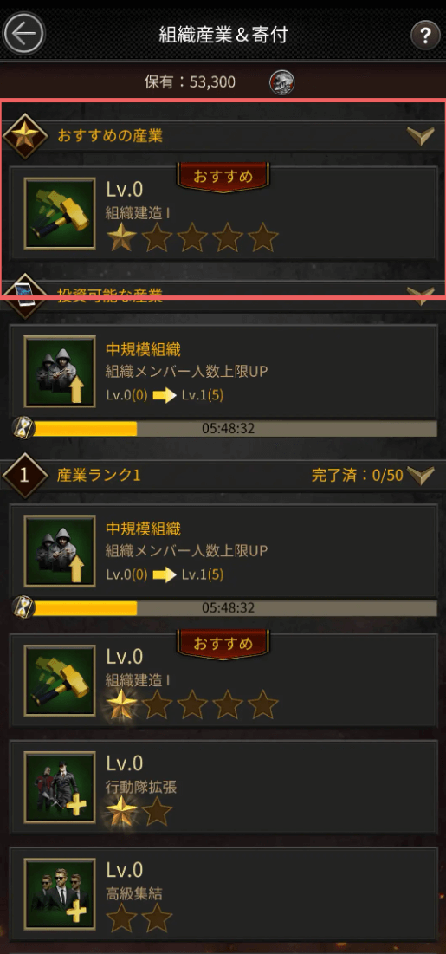Tap the stars row on 高級集結
Viewport: 446px width, 954px height.
pos(139,918)
